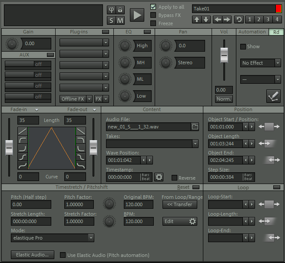The width and height of the screenshot is (285, 263).
Task: Click Loop-Start move position icon
Action: 269,204
